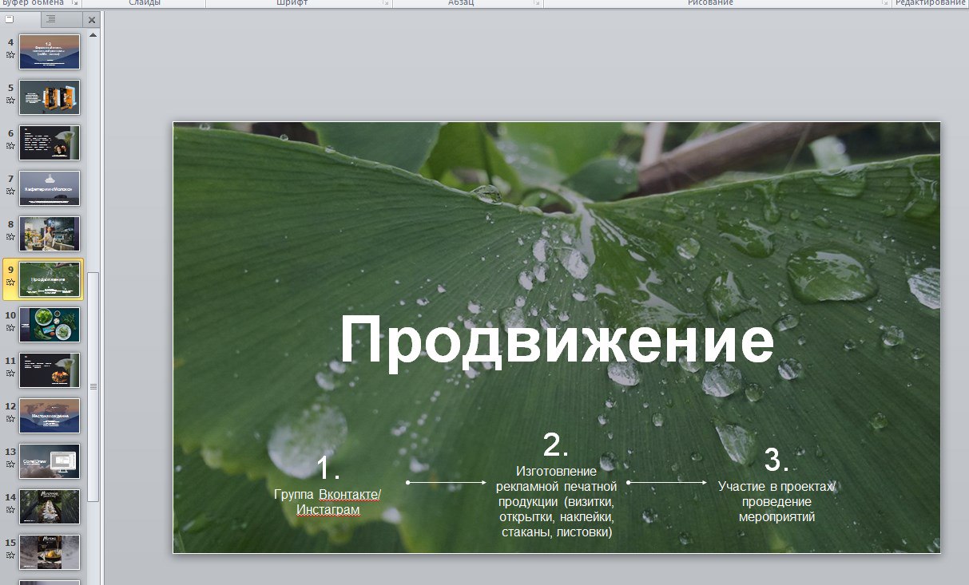
Task: Select slide 6 thumbnail
Action: pos(50,143)
